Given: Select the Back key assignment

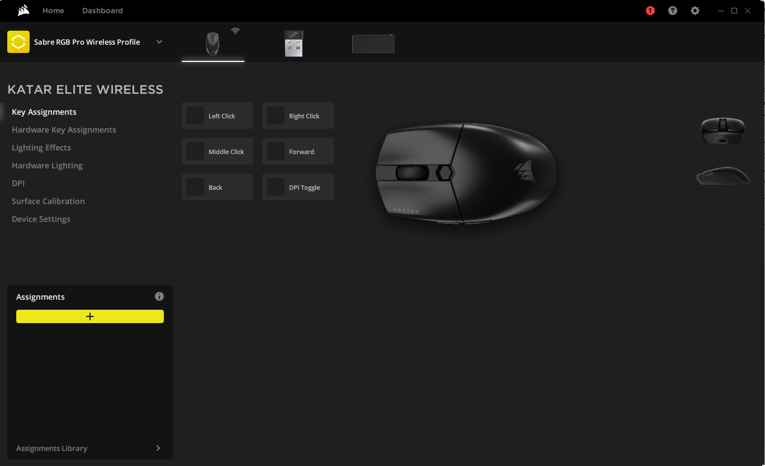Looking at the screenshot, I should click(218, 187).
